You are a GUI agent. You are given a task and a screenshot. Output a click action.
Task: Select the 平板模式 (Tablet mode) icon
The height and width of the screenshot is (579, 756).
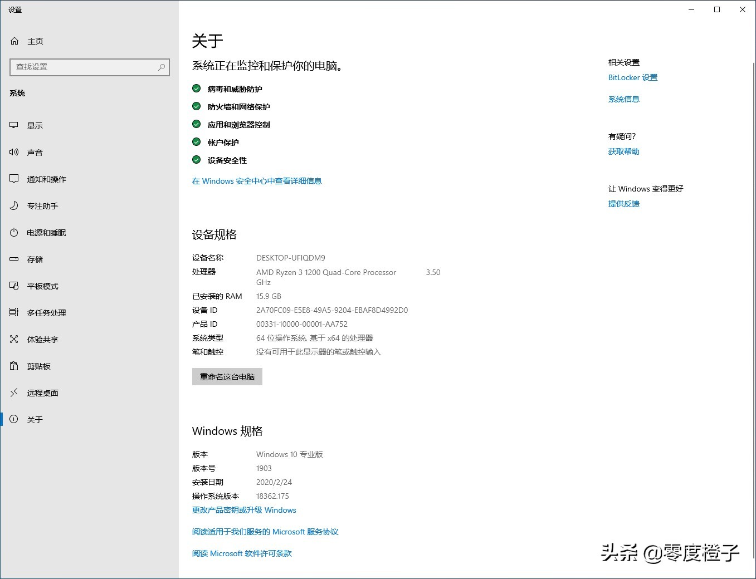[x=13, y=286]
